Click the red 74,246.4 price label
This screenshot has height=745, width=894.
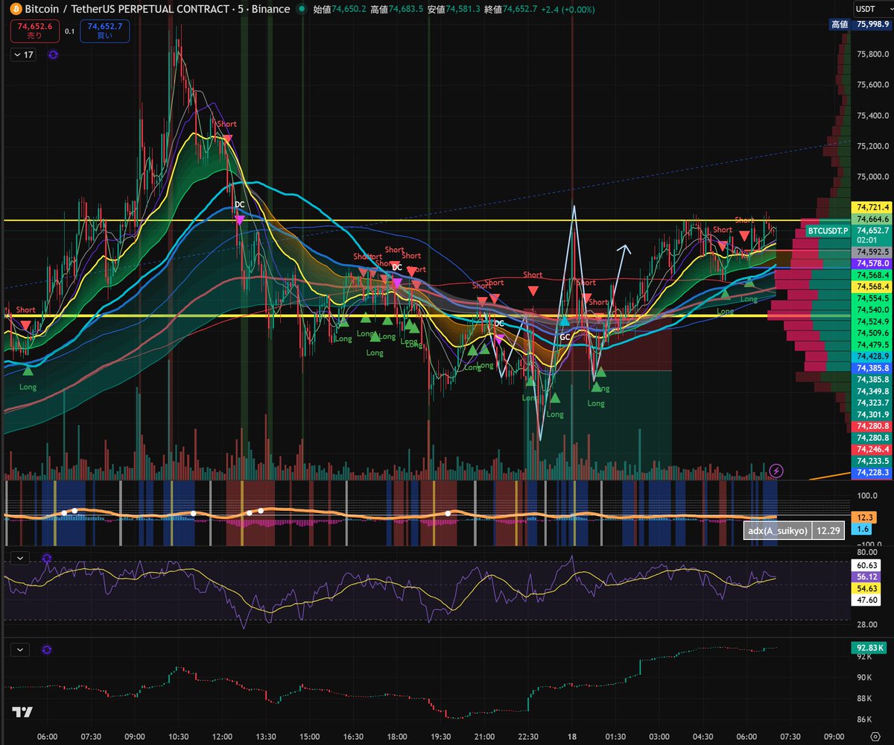pos(872,450)
